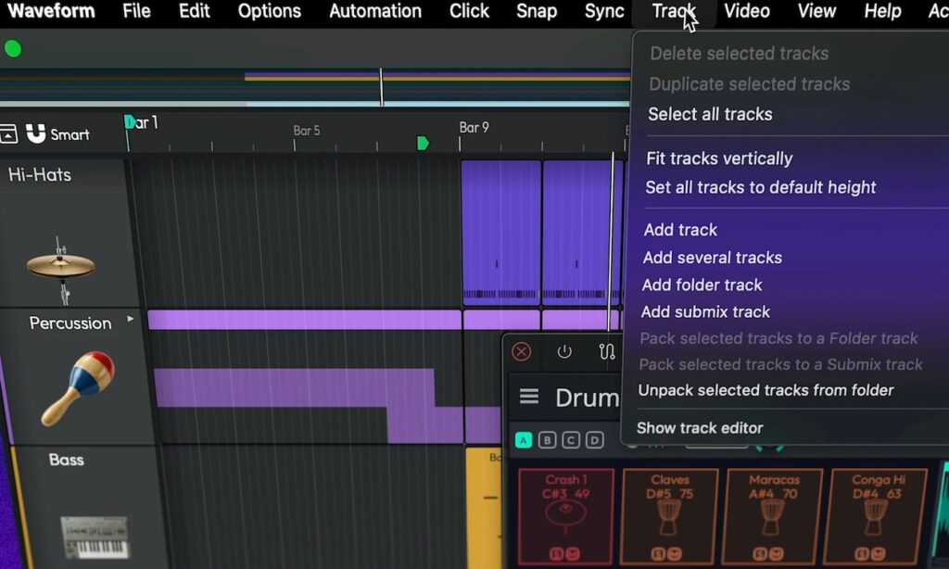Click the teal start marker at Bar 1
The width and height of the screenshot is (949, 569).
[129, 123]
